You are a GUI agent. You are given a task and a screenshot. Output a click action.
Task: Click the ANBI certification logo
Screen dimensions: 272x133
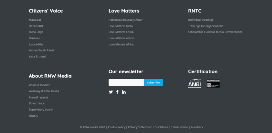click(x=194, y=83)
